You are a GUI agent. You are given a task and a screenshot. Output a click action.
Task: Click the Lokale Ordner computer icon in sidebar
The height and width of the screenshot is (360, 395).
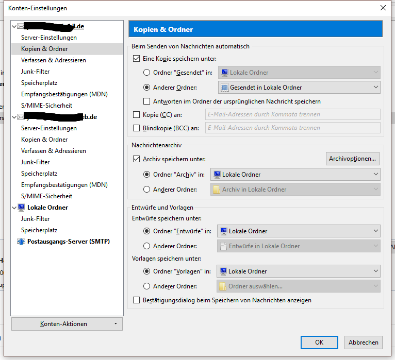point(21,208)
